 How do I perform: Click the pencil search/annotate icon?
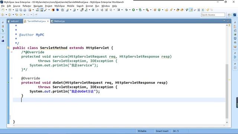171,10
